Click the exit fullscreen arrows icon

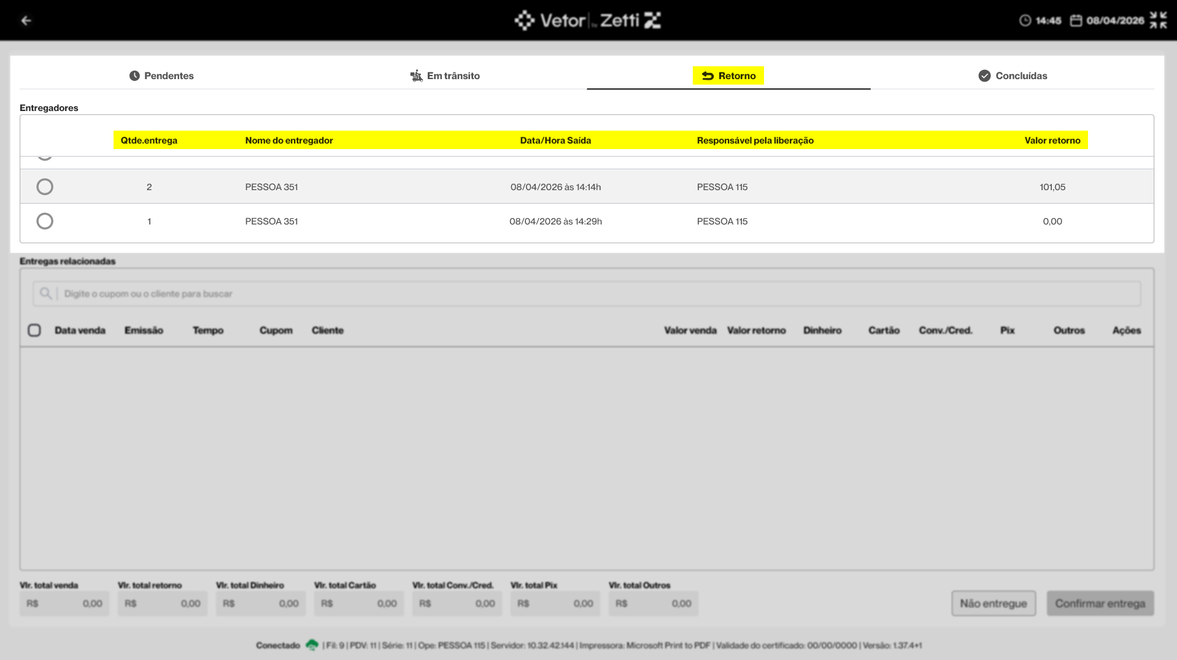(1158, 20)
